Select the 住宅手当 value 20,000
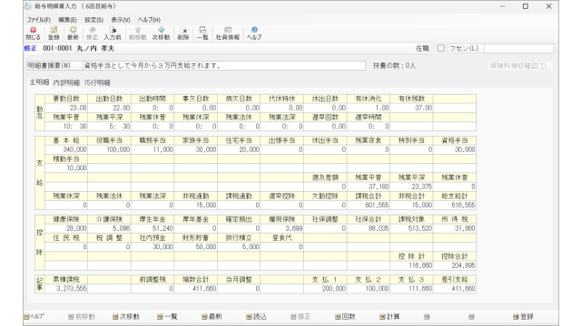The height and width of the screenshot is (326, 581). point(239,149)
